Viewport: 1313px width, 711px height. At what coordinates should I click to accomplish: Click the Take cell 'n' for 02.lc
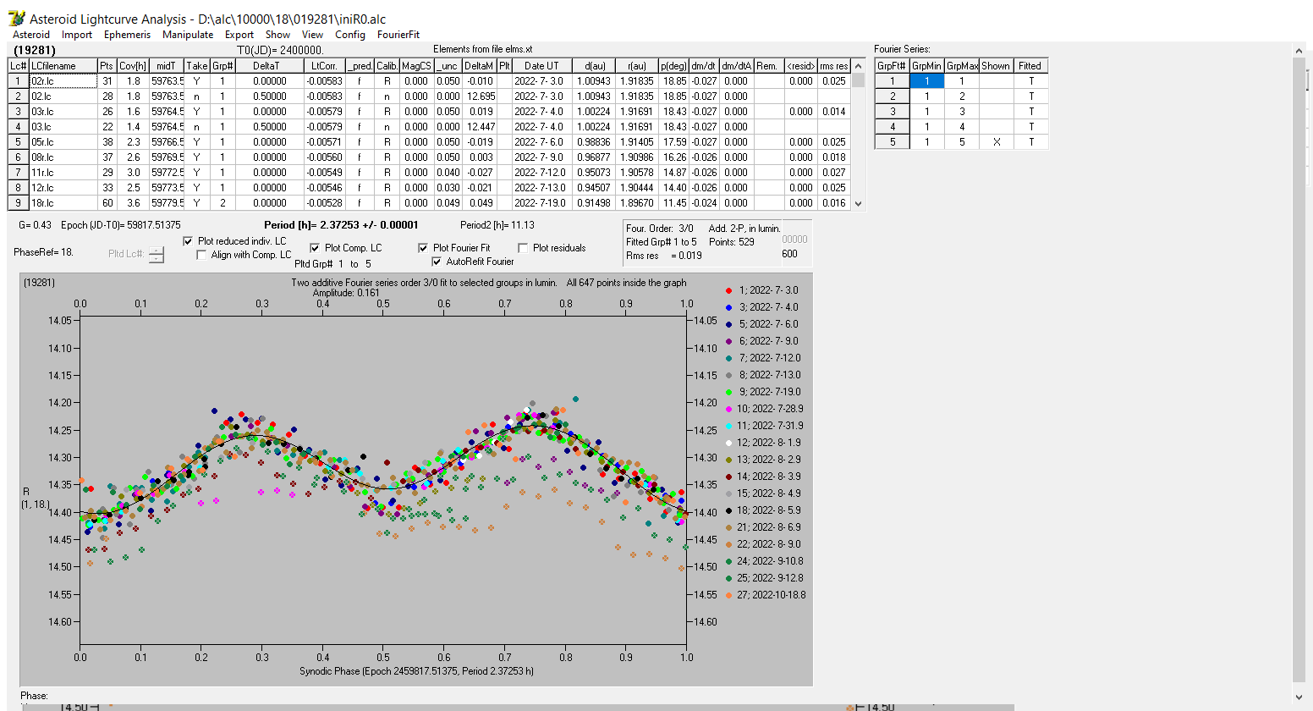[196, 96]
